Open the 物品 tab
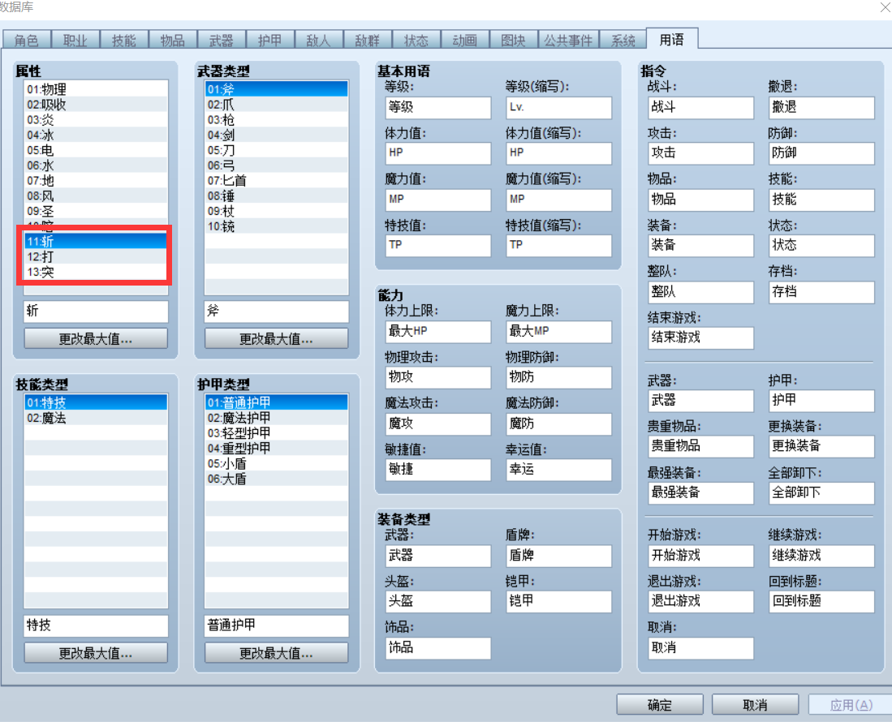Screen dimensions: 892x722 172,40
